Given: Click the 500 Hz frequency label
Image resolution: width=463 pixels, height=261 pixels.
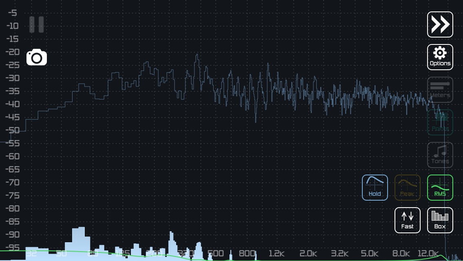Looking at the screenshot, I should coord(216,254).
